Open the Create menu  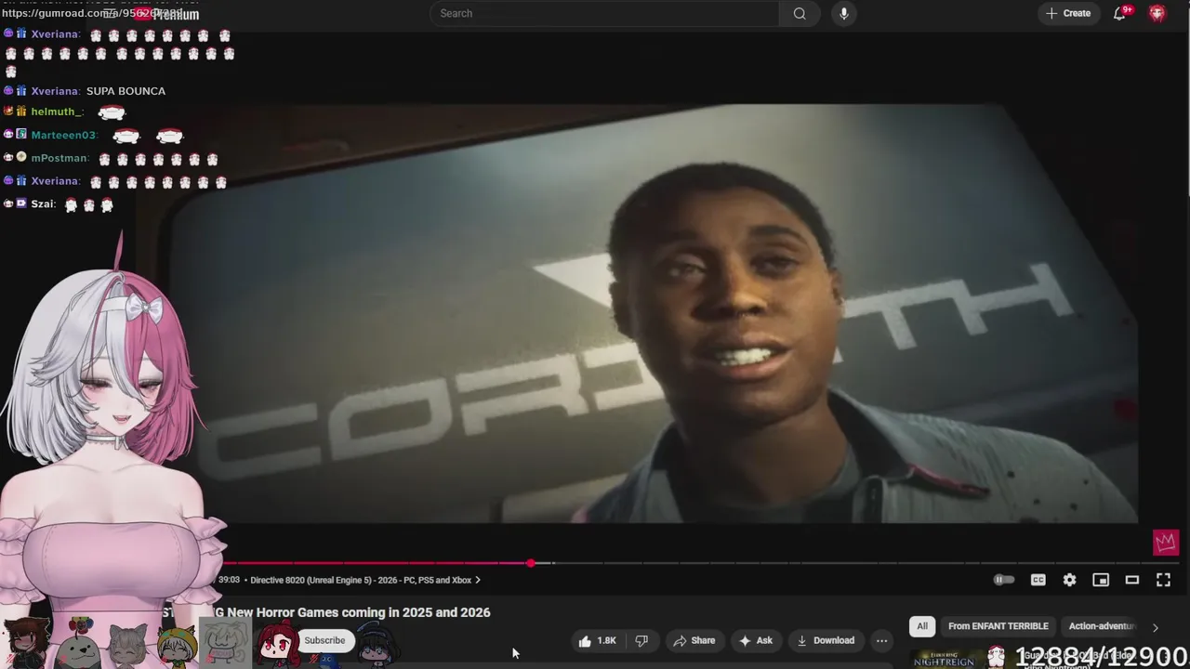pos(1067,13)
